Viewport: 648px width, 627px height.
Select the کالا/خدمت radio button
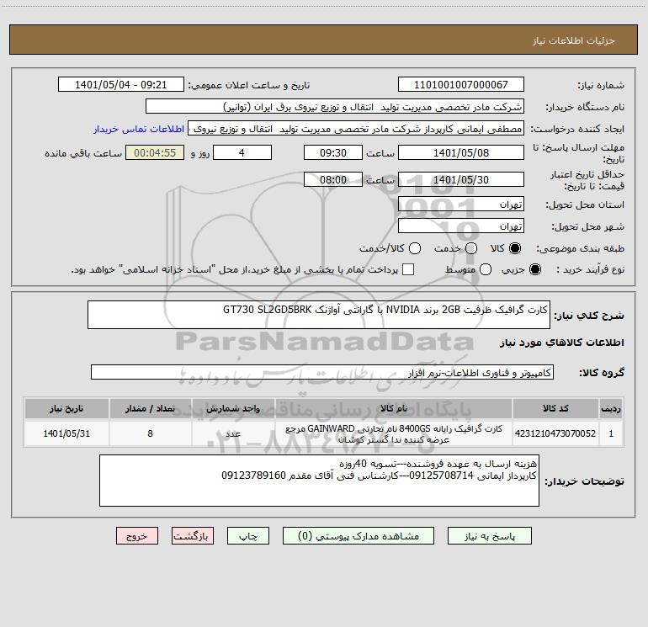point(415,248)
